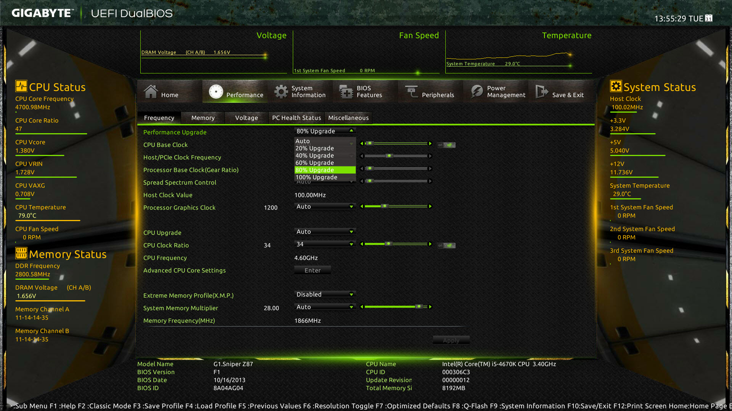Select the Advanced CPU Core Settings label
Viewport: 732px width, 411px height.
point(184,270)
